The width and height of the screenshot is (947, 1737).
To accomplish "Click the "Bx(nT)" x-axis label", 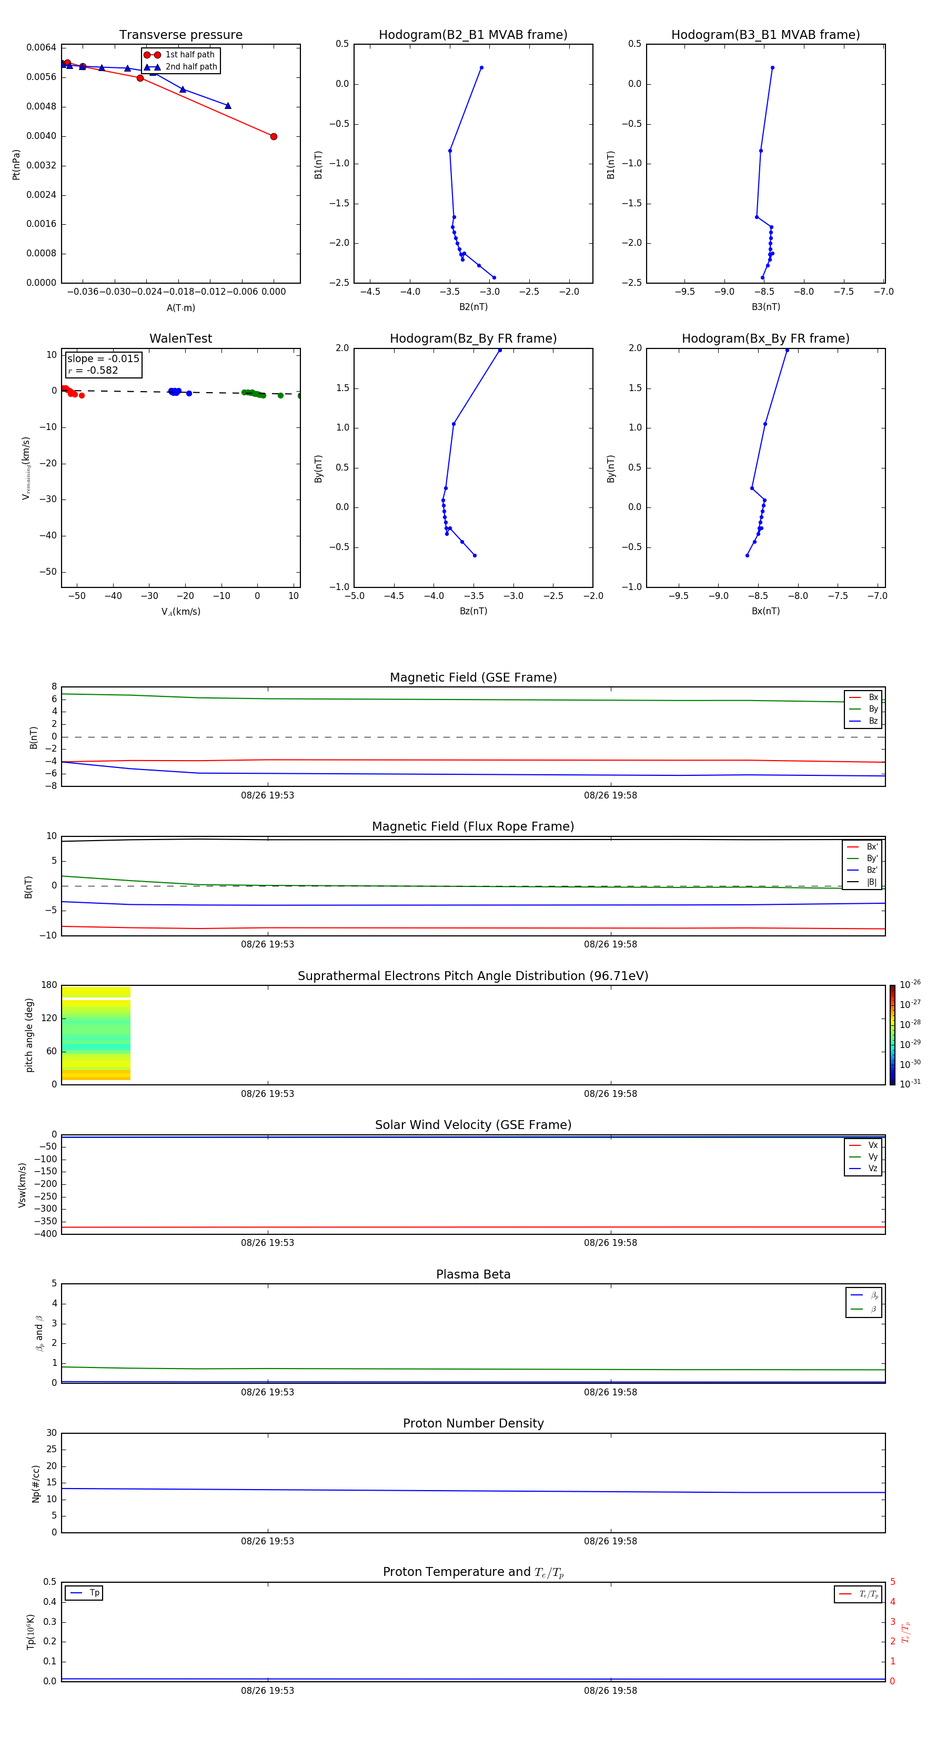I will [765, 611].
